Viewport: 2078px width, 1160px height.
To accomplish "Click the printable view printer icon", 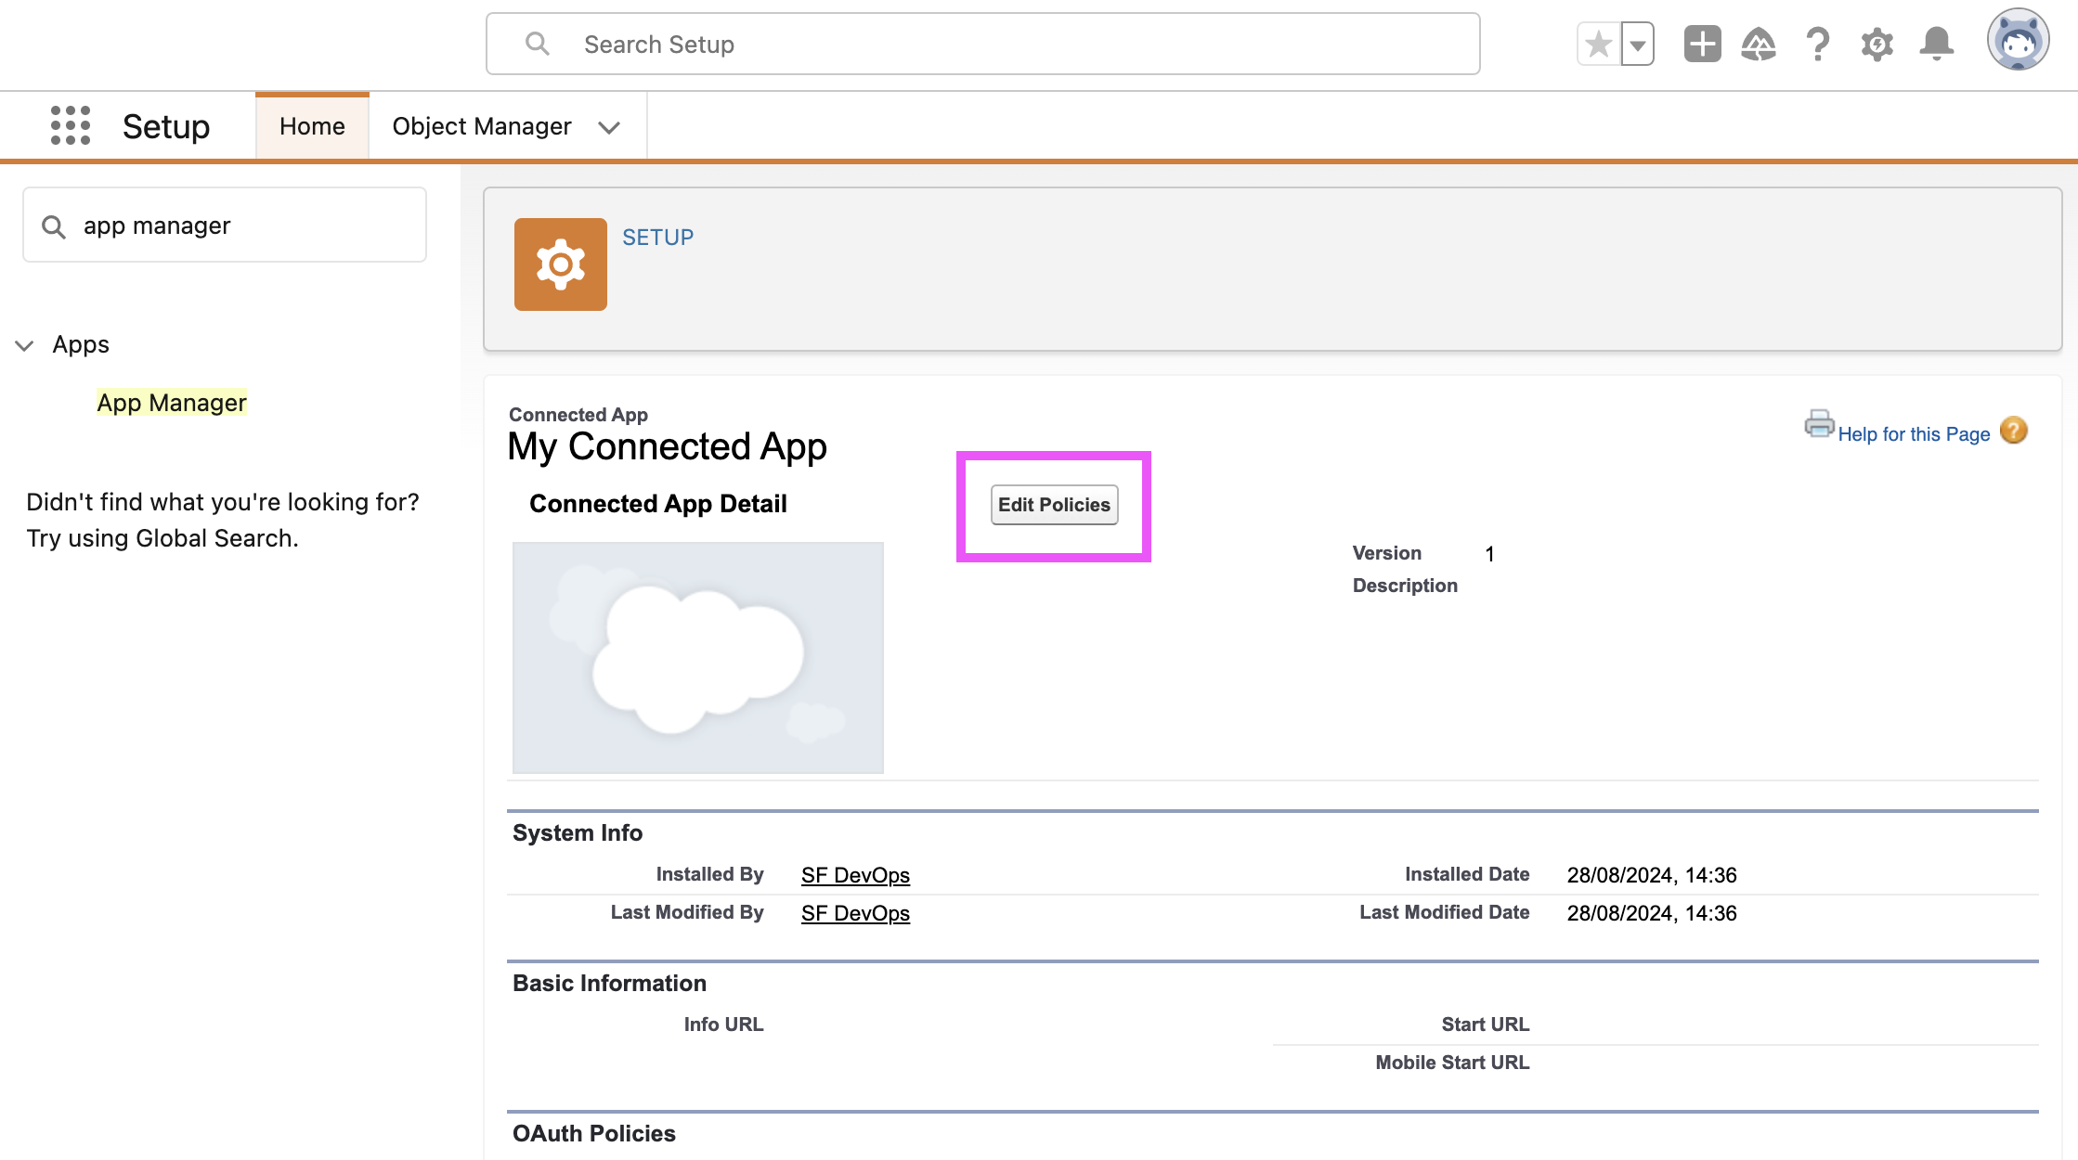I will (x=1818, y=424).
